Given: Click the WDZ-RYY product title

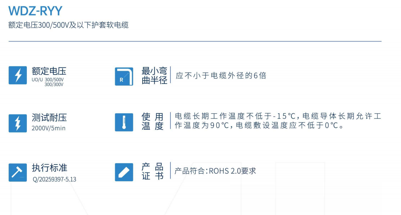Looking at the screenshot, I should (x=35, y=11).
